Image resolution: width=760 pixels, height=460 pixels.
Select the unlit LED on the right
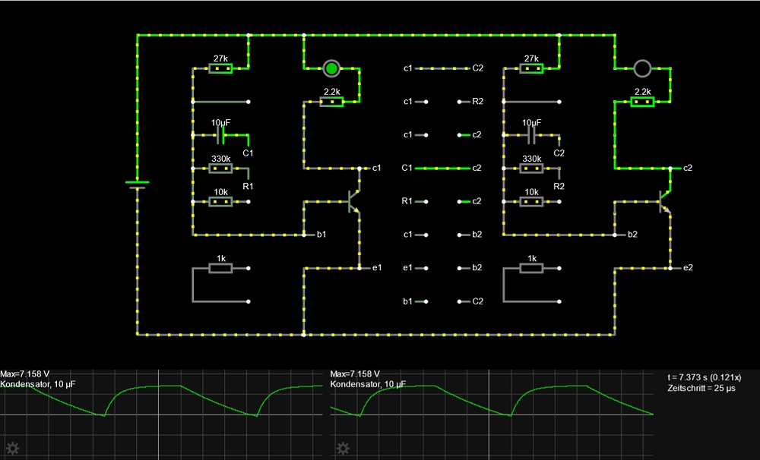click(642, 68)
